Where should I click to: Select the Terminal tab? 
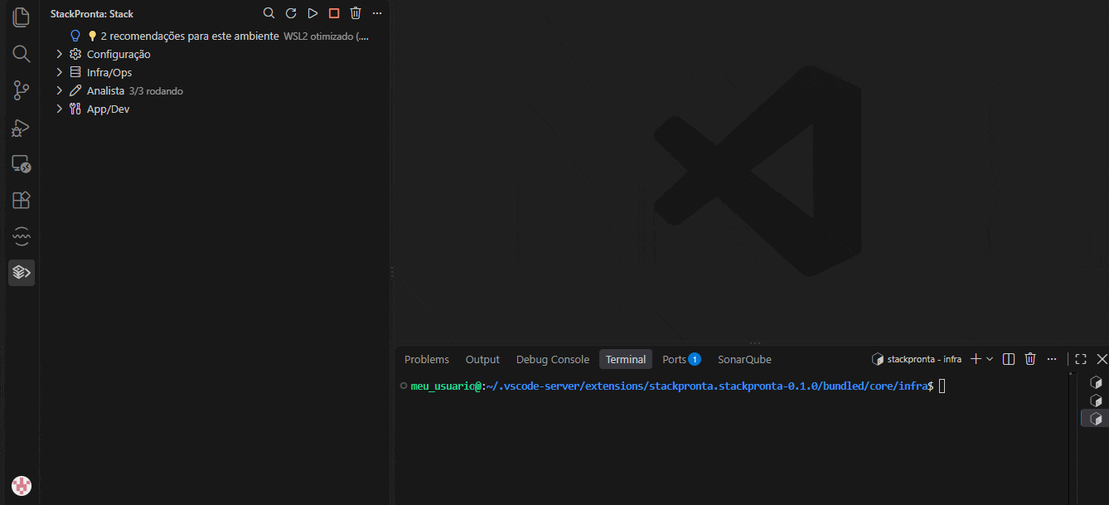pyautogui.click(x=626, y=359)
